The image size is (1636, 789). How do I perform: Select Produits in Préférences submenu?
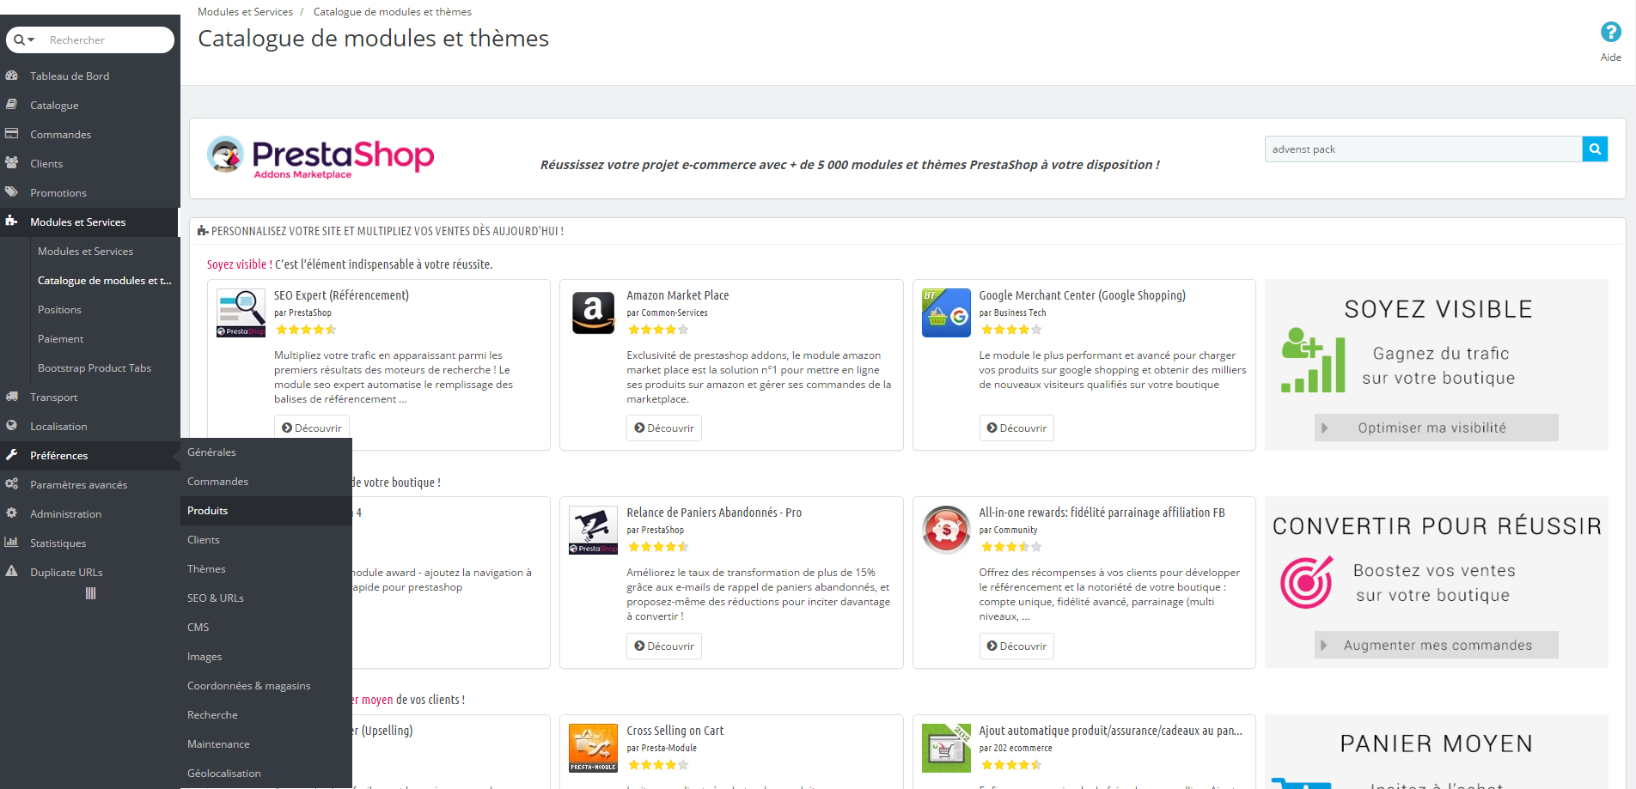coord(208,511)
